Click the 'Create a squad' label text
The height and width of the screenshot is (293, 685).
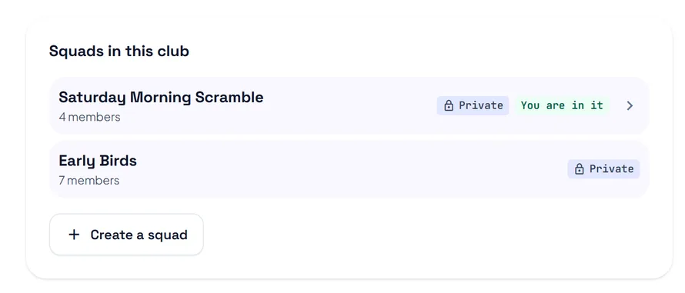point(139,235)
